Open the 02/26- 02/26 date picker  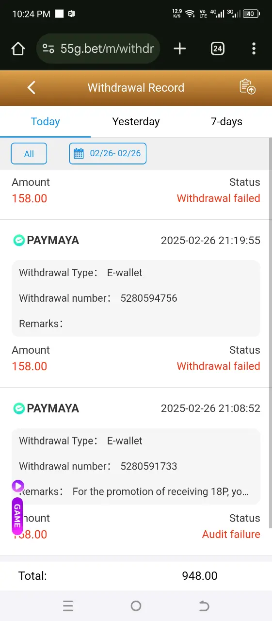[x=108, y=154]
